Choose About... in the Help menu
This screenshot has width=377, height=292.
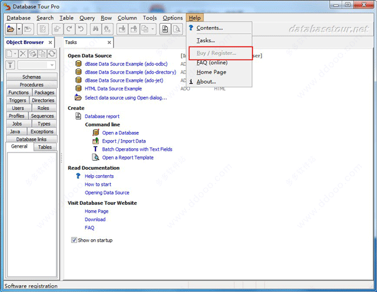(219, 82)
